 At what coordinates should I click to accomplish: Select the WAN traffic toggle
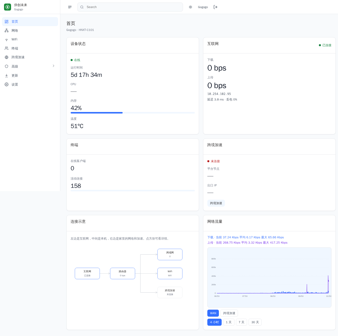[x=213, y=313]
